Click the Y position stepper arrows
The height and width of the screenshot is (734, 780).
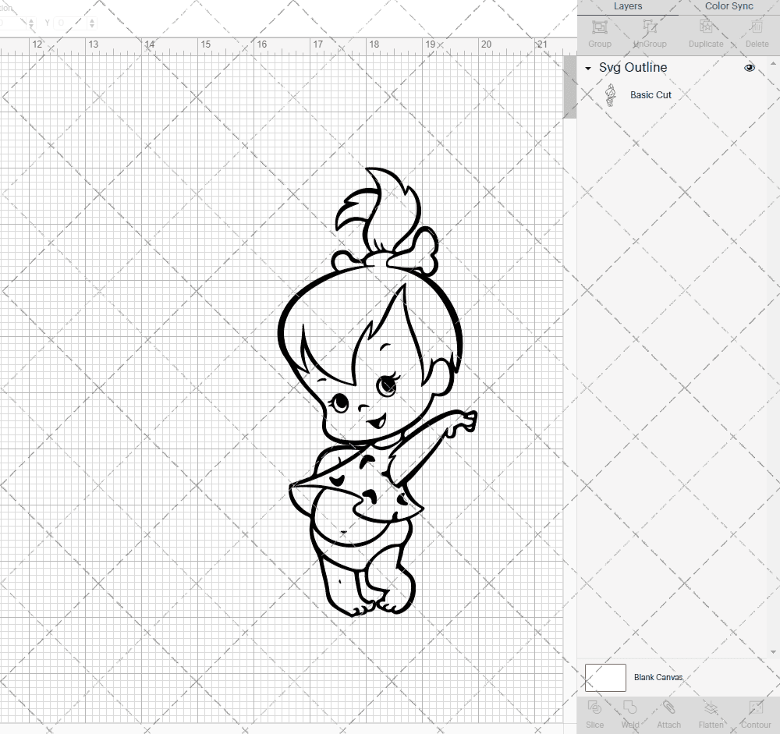point(92,23)
